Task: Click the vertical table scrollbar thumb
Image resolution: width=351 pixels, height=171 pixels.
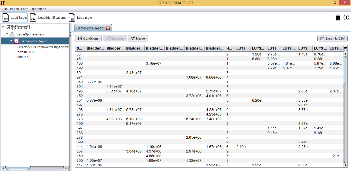Action: pos(345,69)
